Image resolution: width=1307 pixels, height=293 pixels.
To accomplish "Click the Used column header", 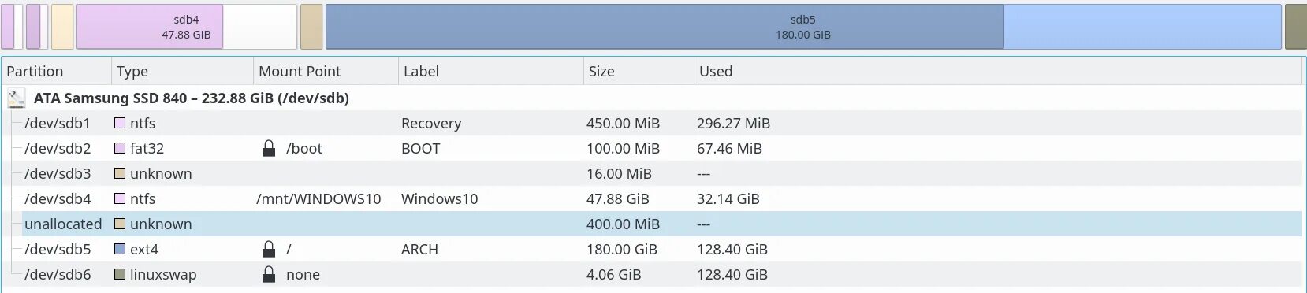I will (997, 71).
